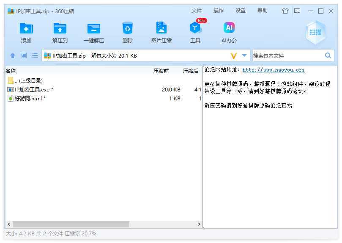This screenshot has height=243, width=342.
Task: Click the 搜索包内文件 search field
Action: point(287,55)
